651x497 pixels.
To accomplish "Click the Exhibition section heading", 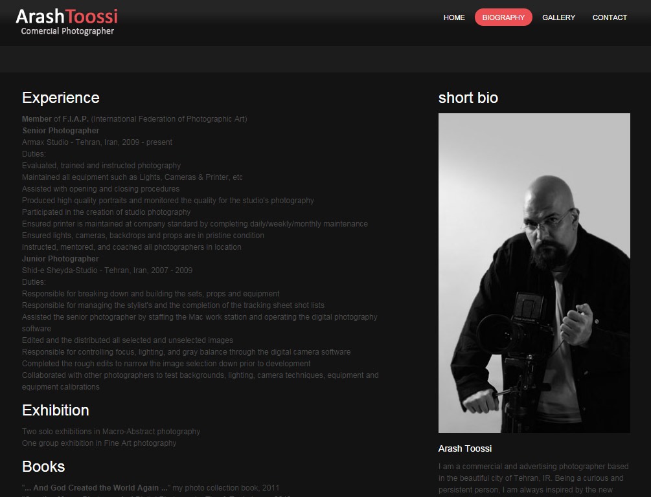I will pos(56,410).
